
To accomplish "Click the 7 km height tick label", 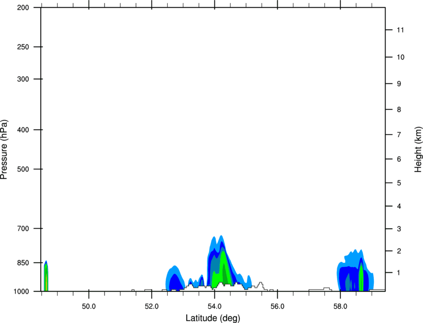I will click(399, 135).
